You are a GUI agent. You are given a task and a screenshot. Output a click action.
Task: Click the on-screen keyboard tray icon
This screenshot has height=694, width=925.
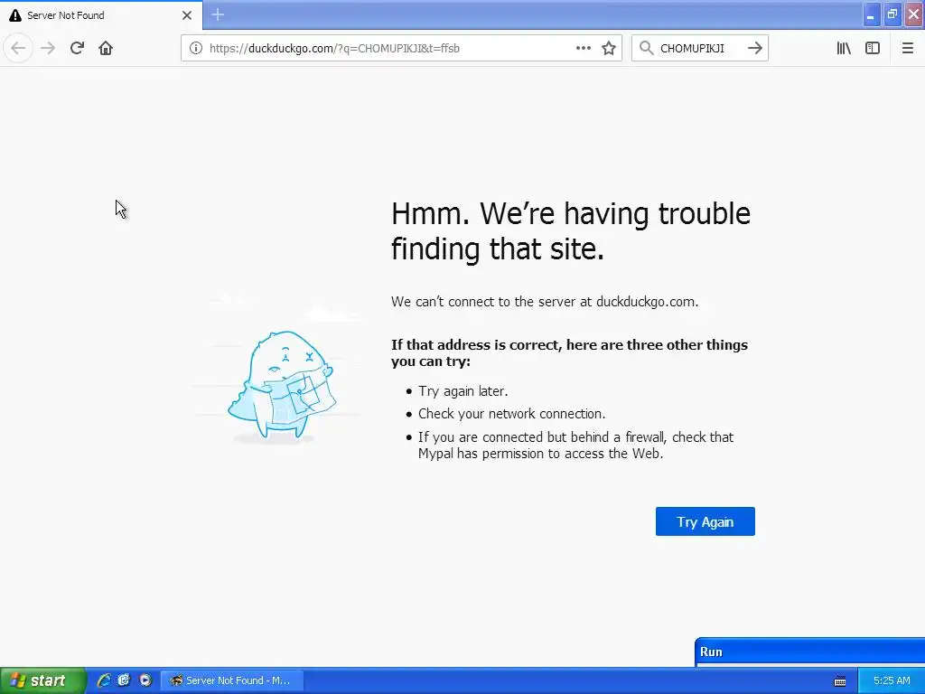(840, 681)
